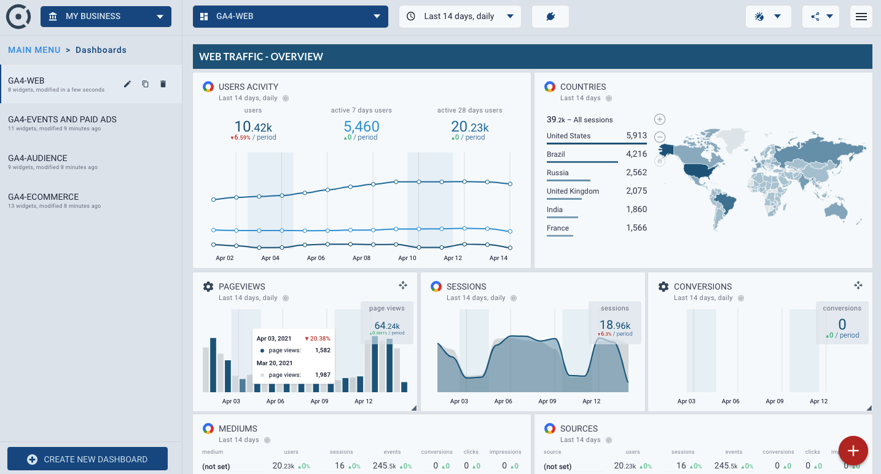This screenshot has height=474, width=881.
Task: Click the Russia region on map
Action: (x=817, y=152)
